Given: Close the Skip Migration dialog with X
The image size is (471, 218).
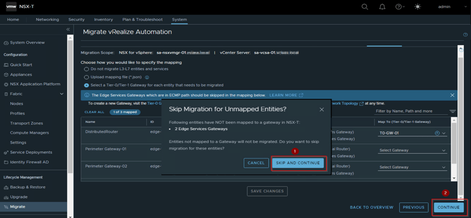Looking at the screenshot, I should [x=322, y=109].
